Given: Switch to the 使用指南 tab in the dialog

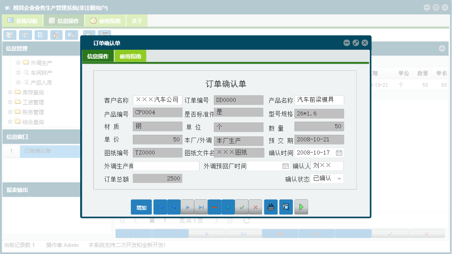Looking at the screenshot, I should coord(129,55).
